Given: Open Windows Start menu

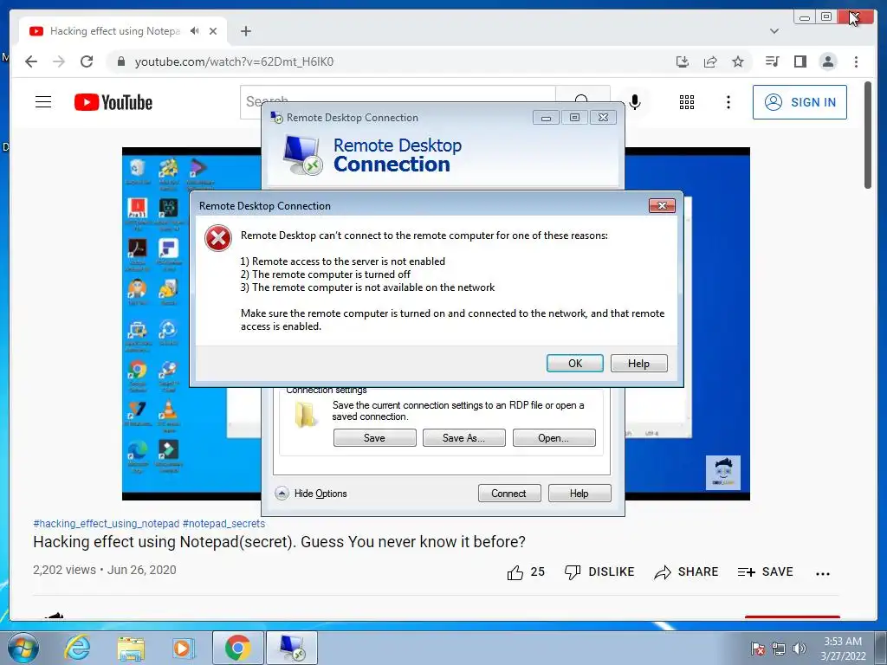Looking at the screenshot, I should [23, 648].
